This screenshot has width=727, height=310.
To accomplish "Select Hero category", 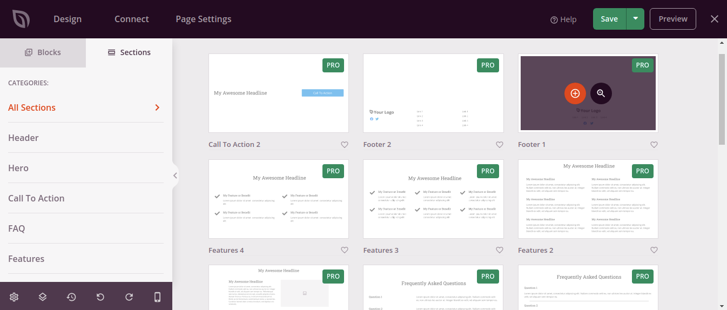I will point(86,168).
